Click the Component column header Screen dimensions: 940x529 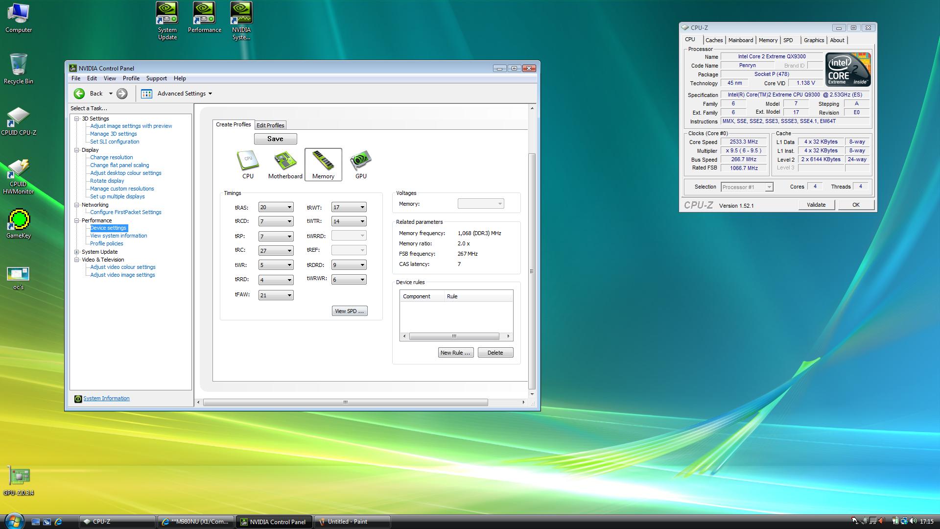coord(422,296)
